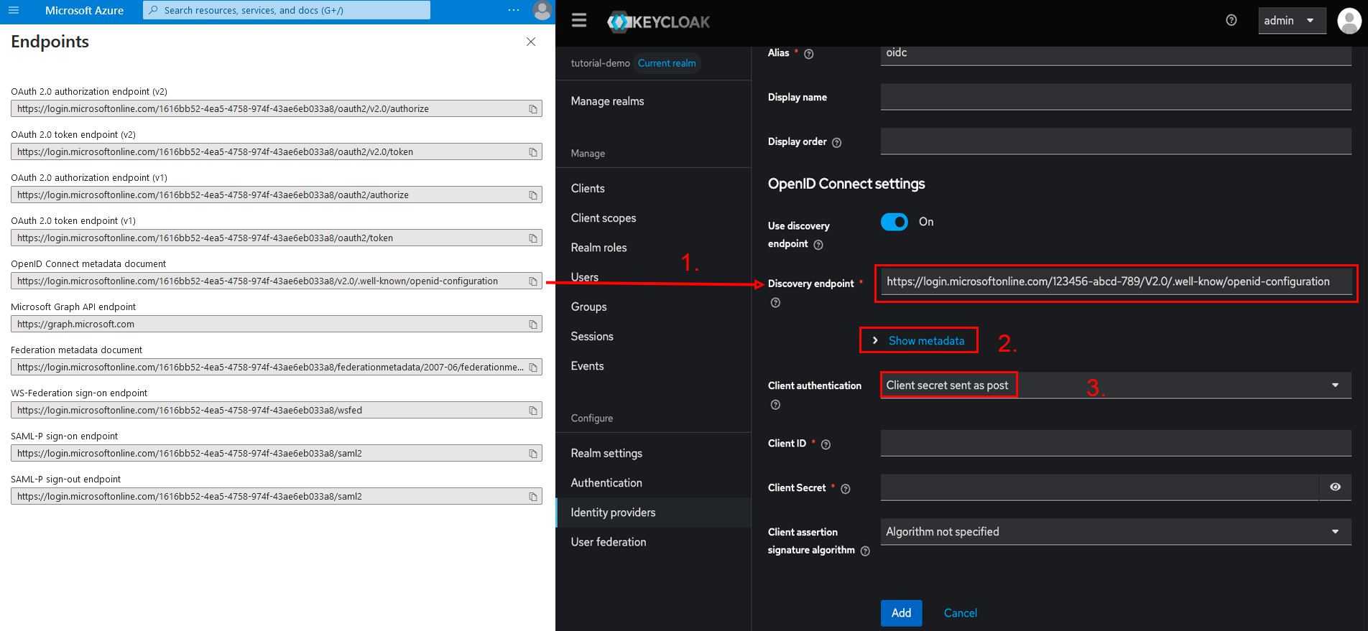Copy Federation metadata document URL

tap(533, 368)
